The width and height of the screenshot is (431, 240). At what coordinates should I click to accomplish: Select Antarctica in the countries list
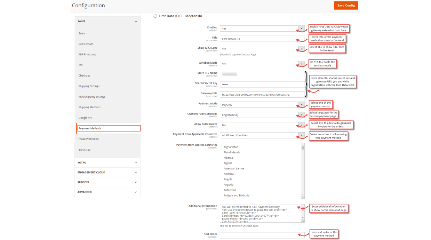point(230,190)
